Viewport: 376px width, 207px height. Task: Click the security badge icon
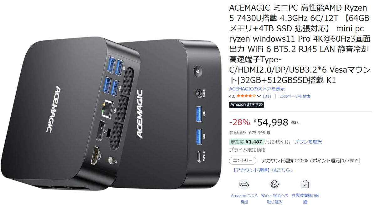pyautogui.click(x=275, y=184)
